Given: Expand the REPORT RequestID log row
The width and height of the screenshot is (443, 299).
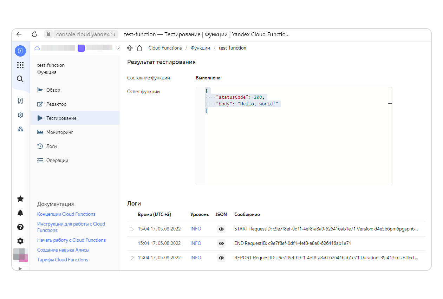Looking at the screenshot, I should pos(132,258).
